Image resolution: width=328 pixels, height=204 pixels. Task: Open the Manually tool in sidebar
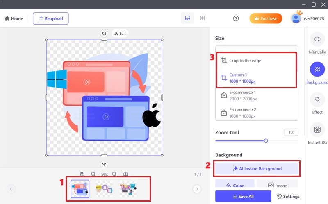point(317,43)
